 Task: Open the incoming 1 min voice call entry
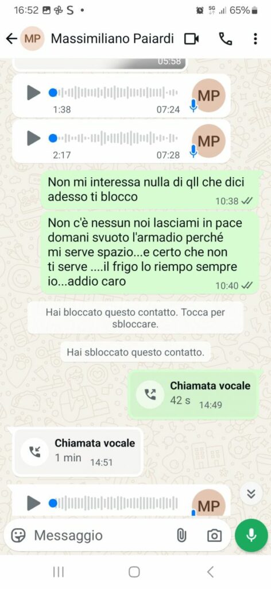point(78,452)
